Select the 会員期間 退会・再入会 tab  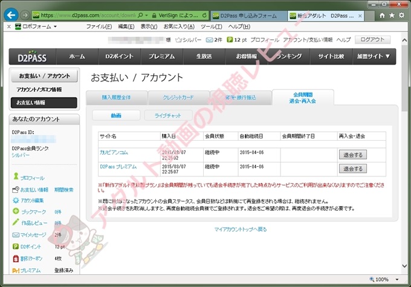303,97
